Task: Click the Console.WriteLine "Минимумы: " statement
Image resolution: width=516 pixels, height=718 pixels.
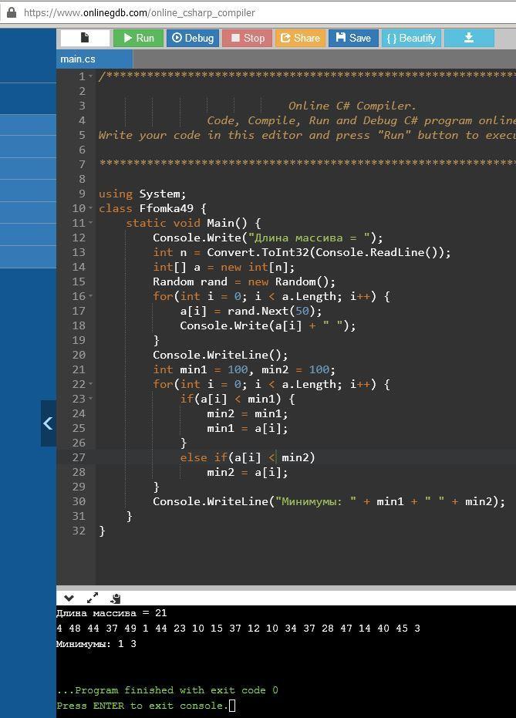Action: point(329,501)
